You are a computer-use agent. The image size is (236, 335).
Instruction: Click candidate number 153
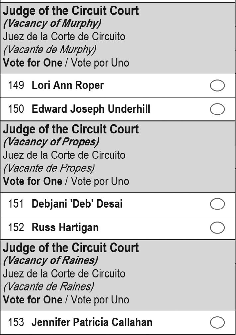coord(16,322)
